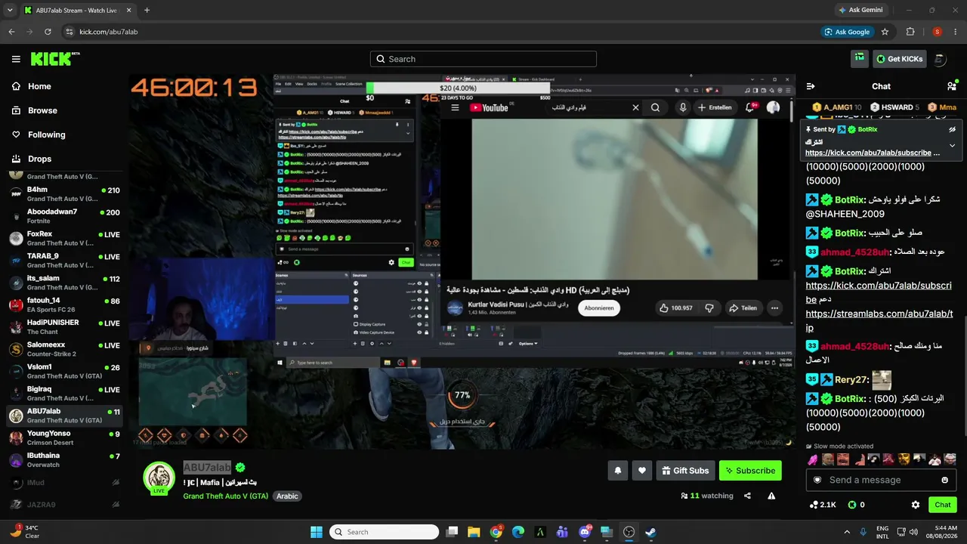967x544 pixels.
Task: Open Steam from taskbar
Action: 650,532
